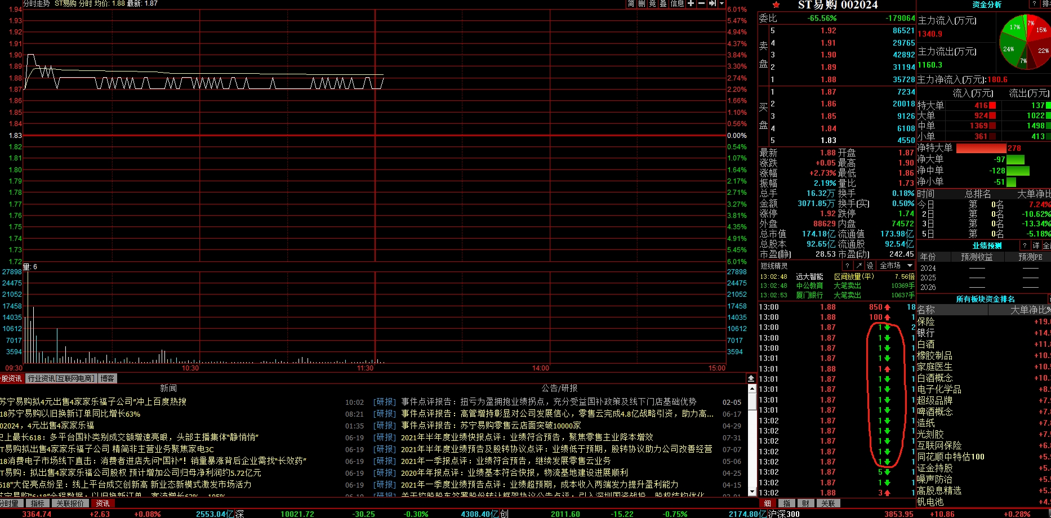
Task: Open help question mark in 短线精灵 panel
Action: coord(847,266)
